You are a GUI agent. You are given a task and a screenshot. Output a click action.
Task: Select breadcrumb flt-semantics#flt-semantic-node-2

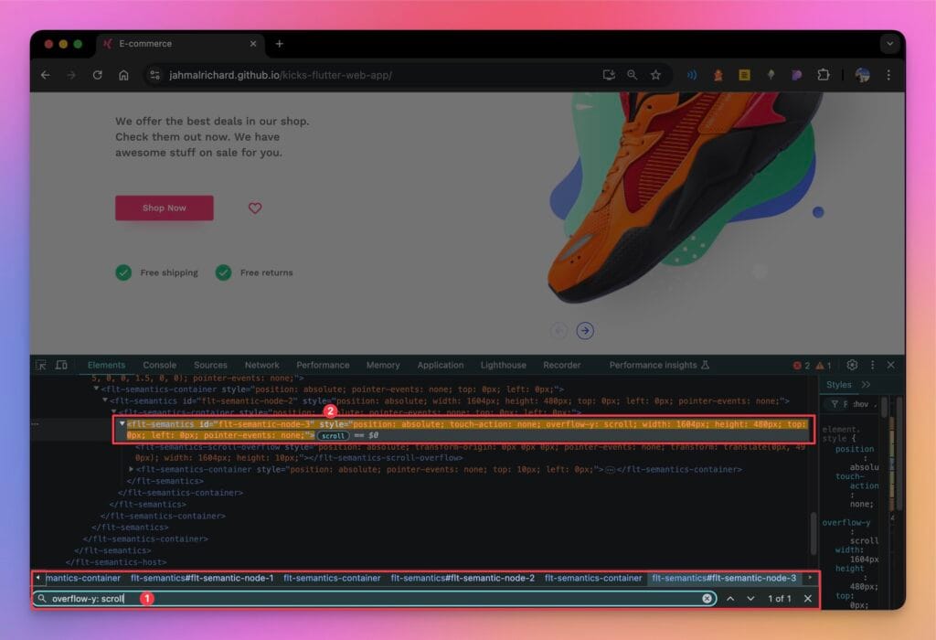463,578
